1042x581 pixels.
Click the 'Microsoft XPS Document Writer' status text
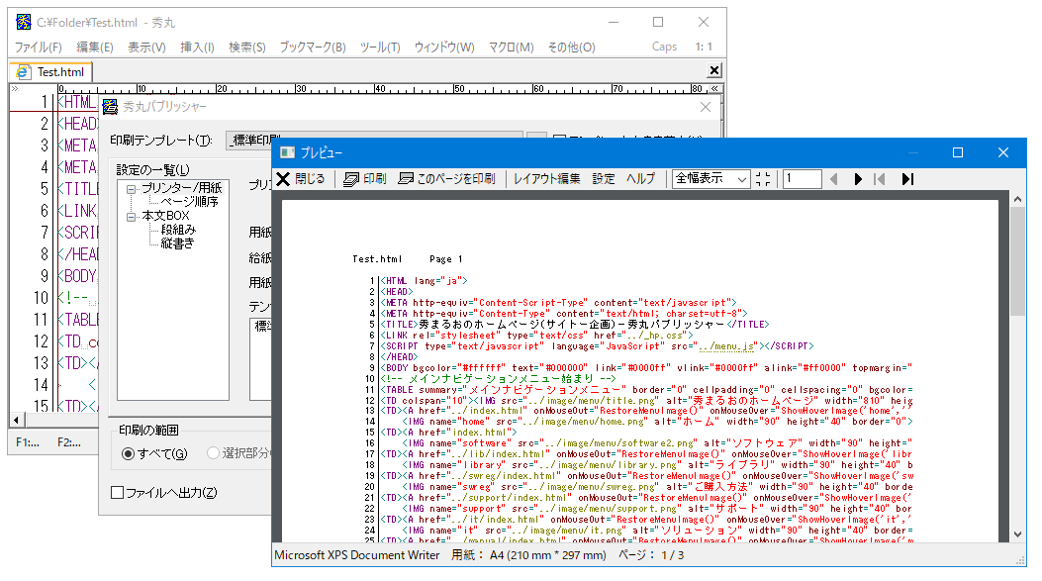tap(357, 555)
